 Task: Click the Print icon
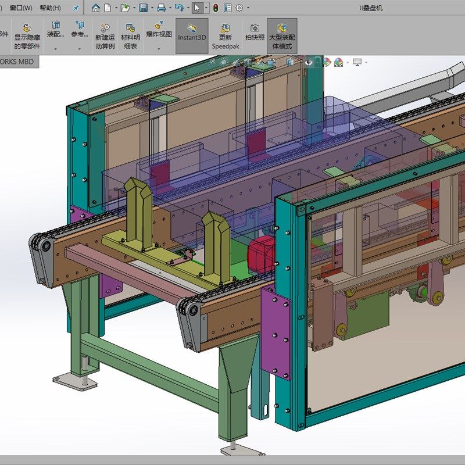click(x=161, y=8)
